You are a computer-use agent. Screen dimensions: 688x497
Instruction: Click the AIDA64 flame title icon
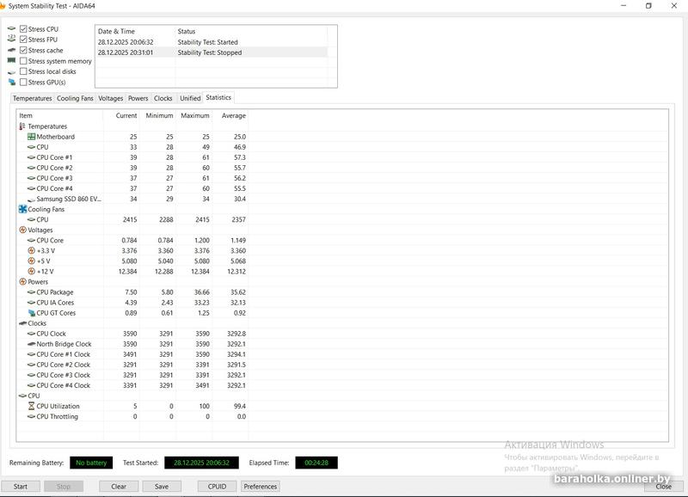[3, 6]
